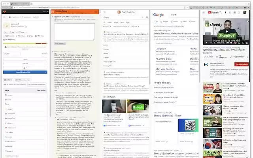The image size is (253, 158).
Task: Open the master branch selector
Action: coord(12,54)
